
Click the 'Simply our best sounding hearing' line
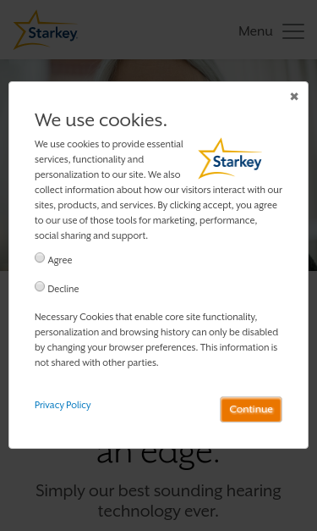(x=158, y=490)
